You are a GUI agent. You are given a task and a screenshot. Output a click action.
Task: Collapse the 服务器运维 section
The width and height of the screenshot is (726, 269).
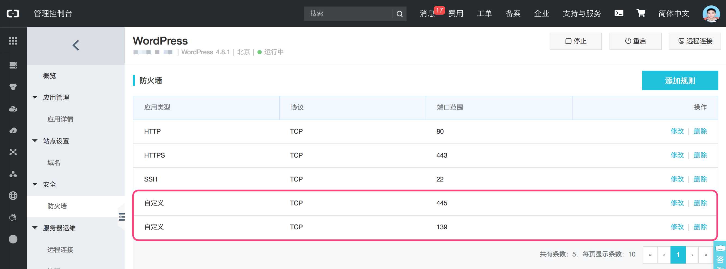35,228
